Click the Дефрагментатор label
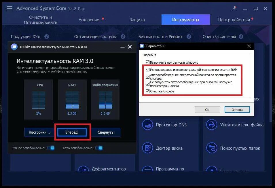Viewport: 275px width, 188px height. coord(109,169)
